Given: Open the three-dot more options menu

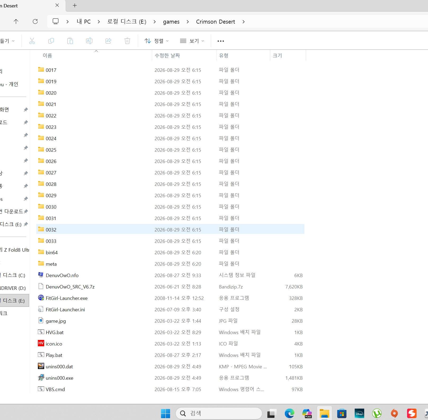Looking at the screenshot, I should click(221, 41).
